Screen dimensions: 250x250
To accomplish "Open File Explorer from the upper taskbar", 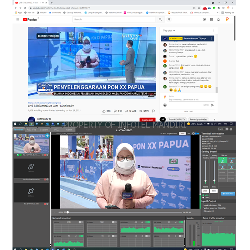I will click(26, 124).
